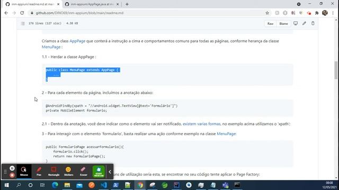The width and height of the screenshot is (339, 190).
Task: Open Task View in taskbar
Action: 42,185
